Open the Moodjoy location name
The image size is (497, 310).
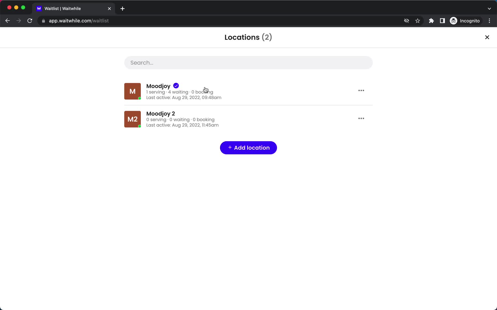[x=158, y=86]
